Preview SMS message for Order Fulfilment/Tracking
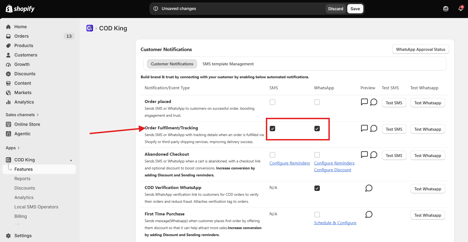 point(364,128)
